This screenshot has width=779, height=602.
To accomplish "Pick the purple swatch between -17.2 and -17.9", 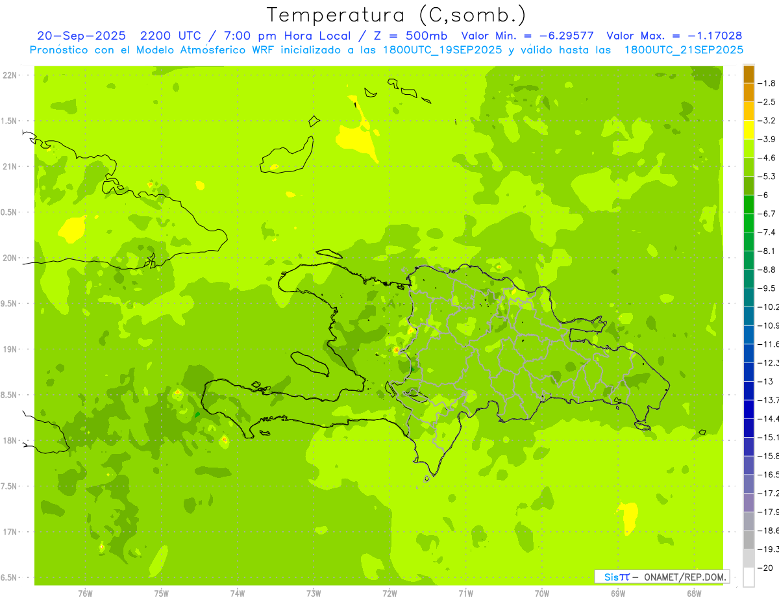I will coord(748,503).
